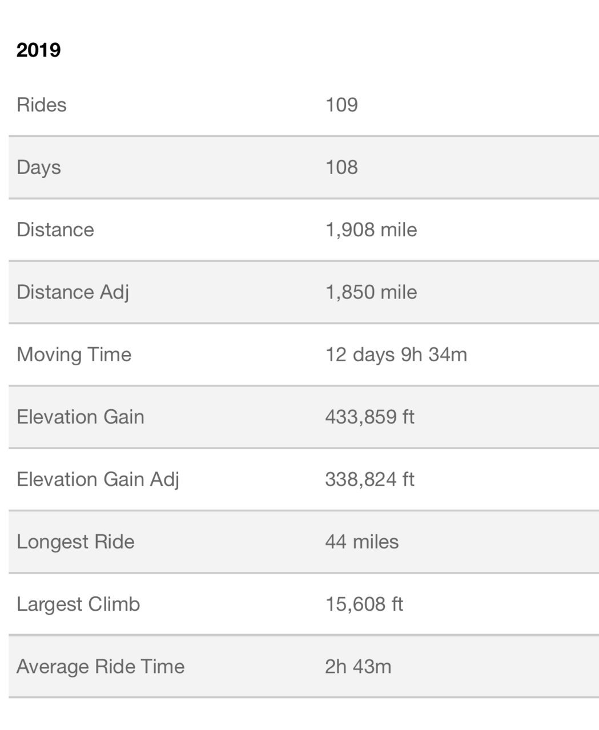Image resolution: width=599 pixels, height=730 pixels.
Task: Tap the Largest Climb label
Action: pos(78,604)
